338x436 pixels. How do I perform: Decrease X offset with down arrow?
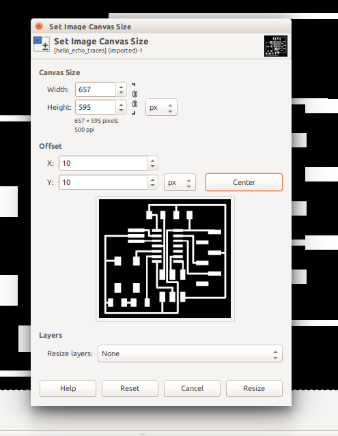(152, 166)
